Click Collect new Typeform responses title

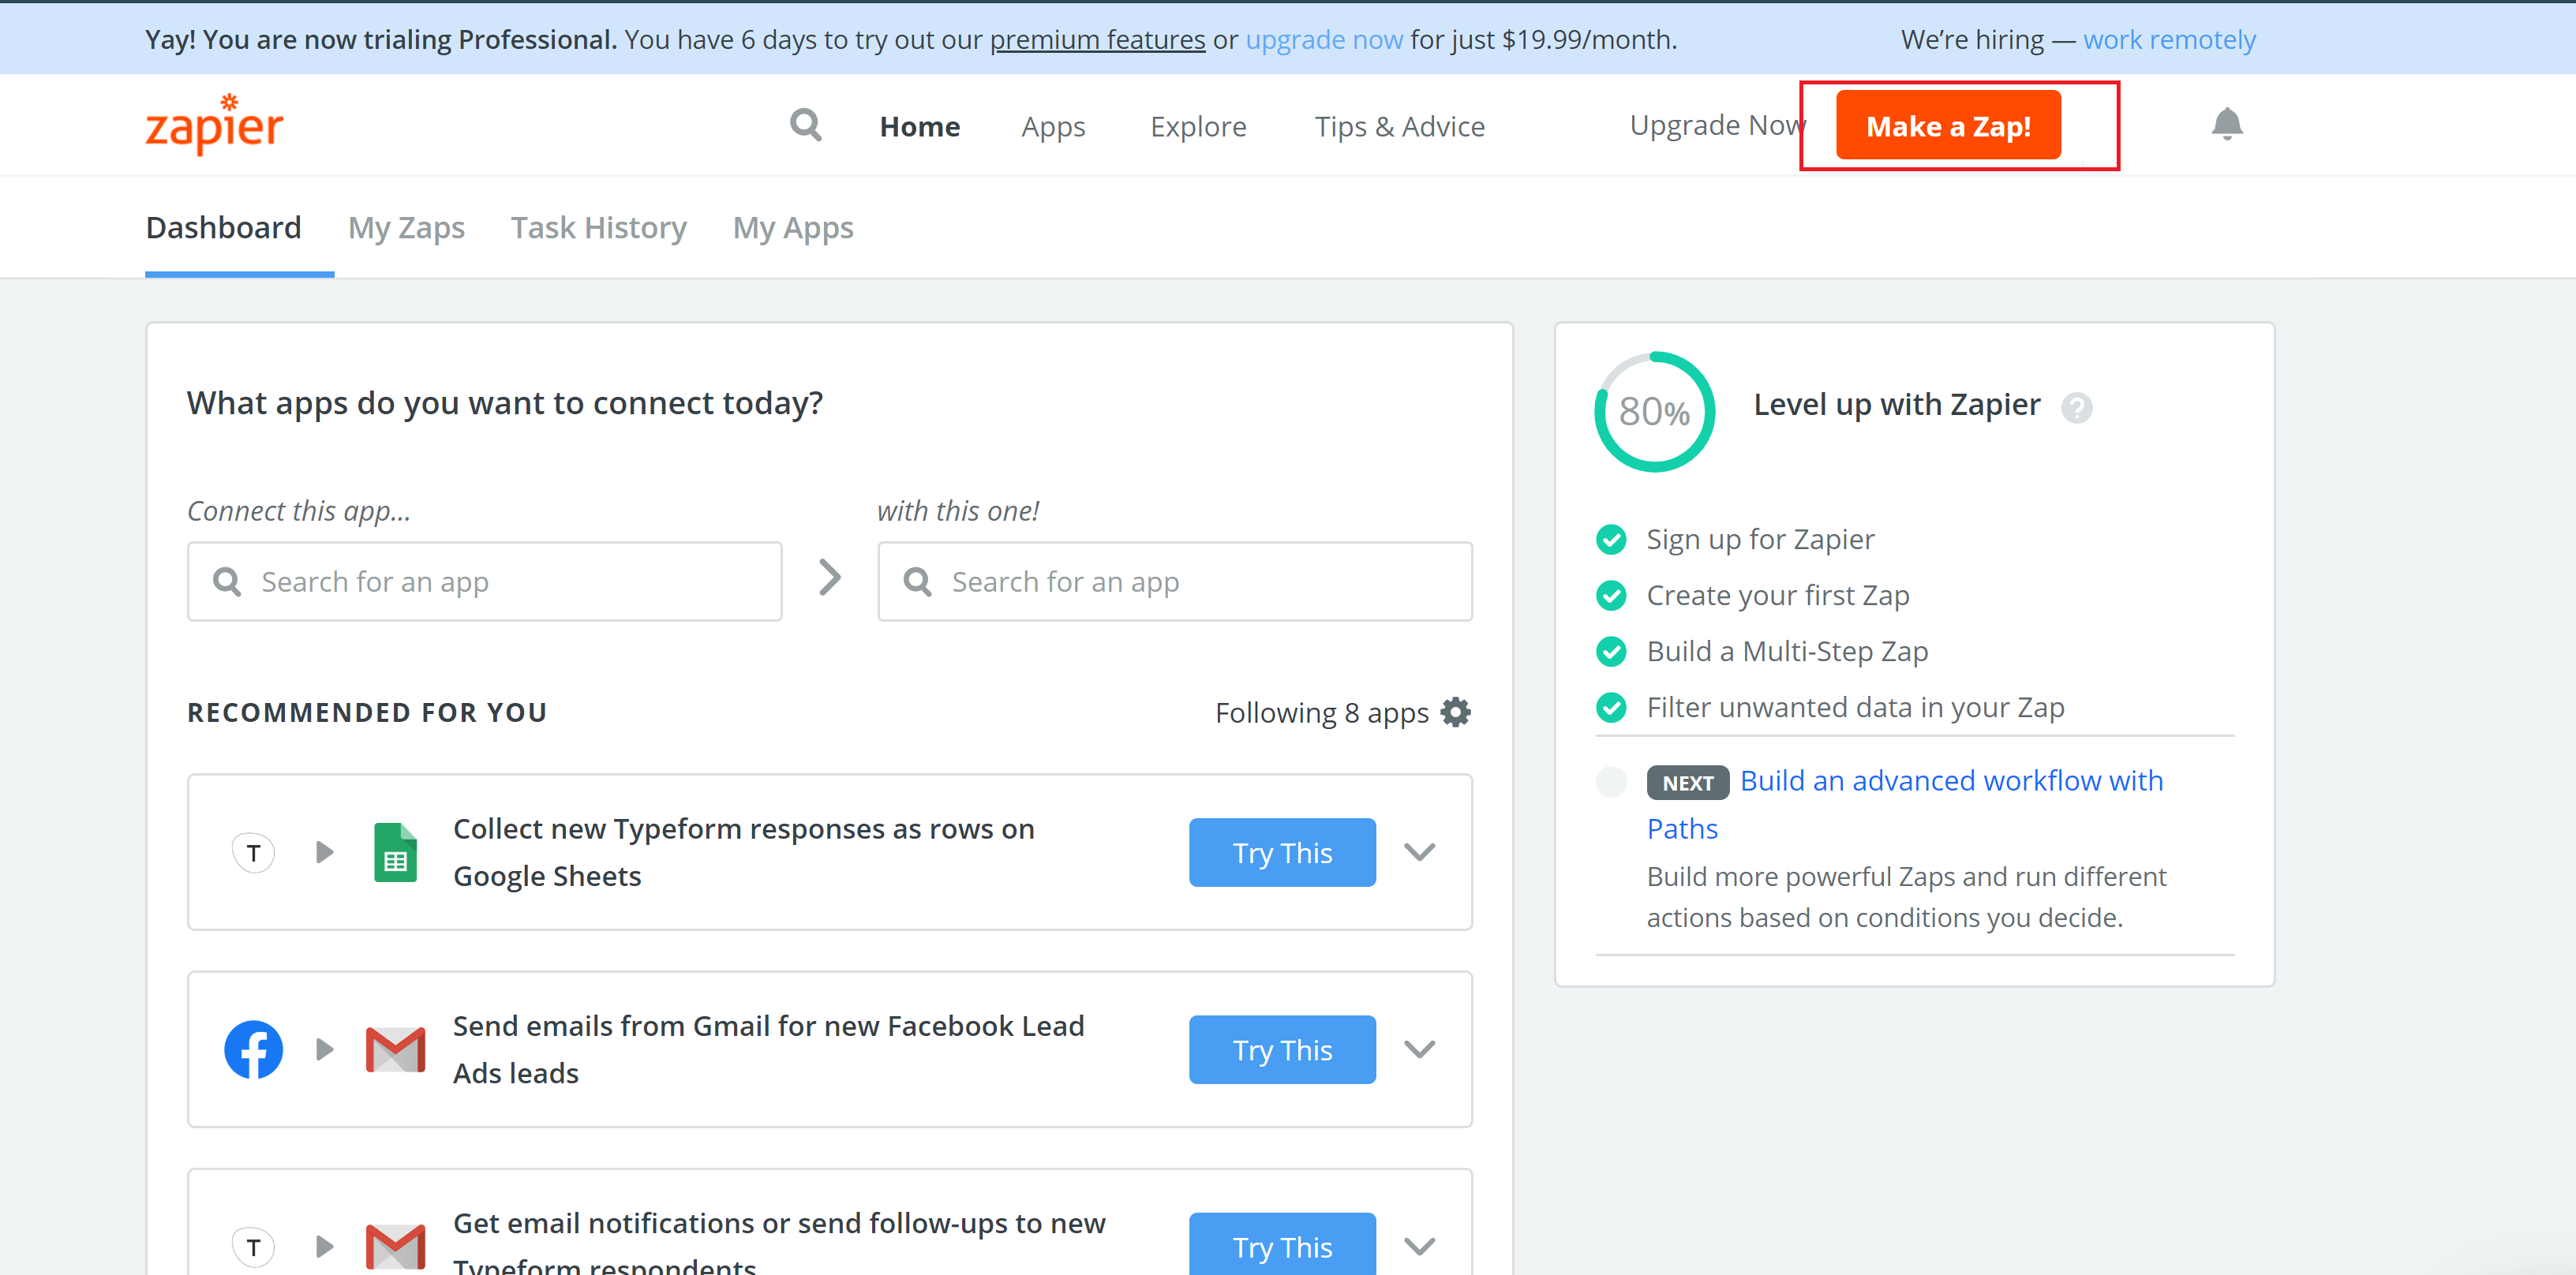click(x=743, y=852)
